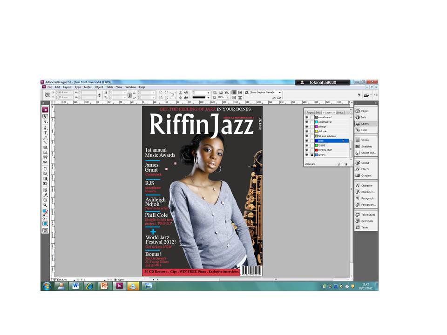Select the Eyedropper tool
447x335 pixels.
click(x=45, y=195)
